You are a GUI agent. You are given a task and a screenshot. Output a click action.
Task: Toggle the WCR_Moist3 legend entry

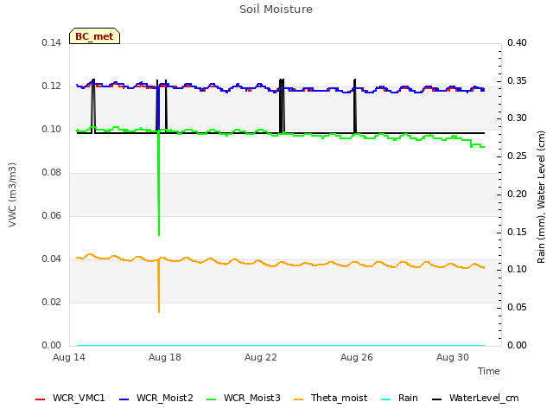(x=244, y=398)
